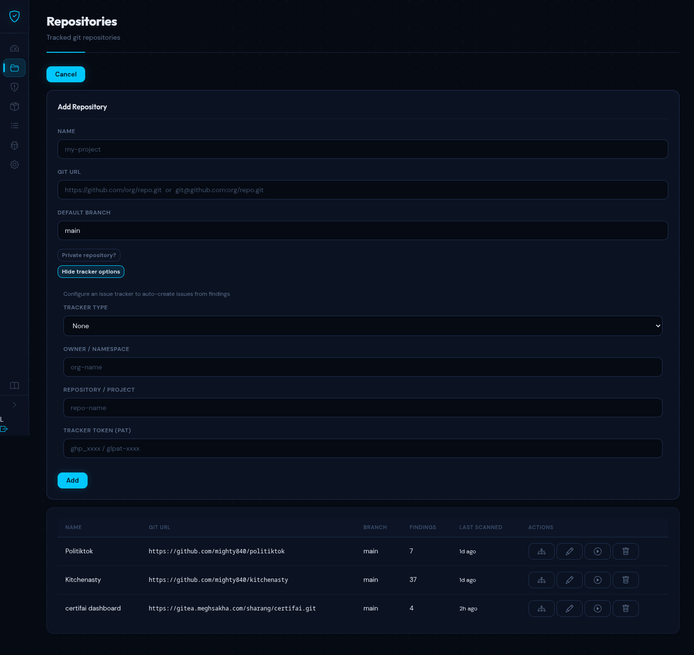Click the Cancel button
Screen dimensions: 694x655
click(66, 74)
